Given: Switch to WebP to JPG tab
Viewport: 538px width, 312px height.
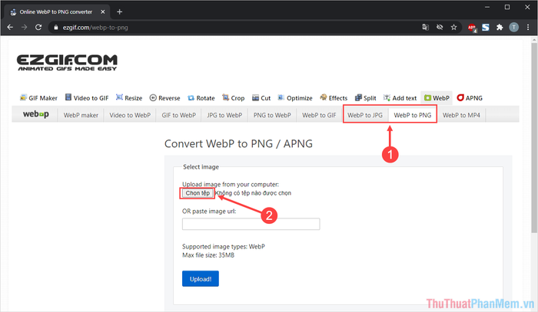Looking at the screenshot, I should point(365,115).
